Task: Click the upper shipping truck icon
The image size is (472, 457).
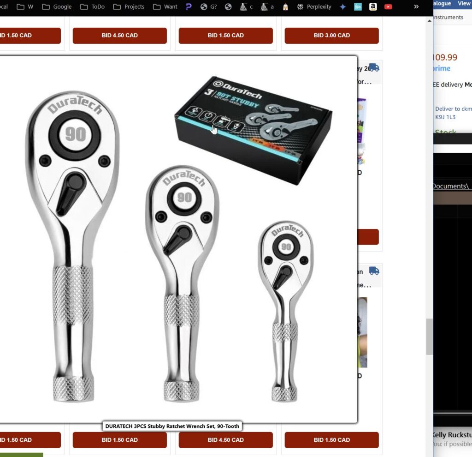Action: pos(374,68)
